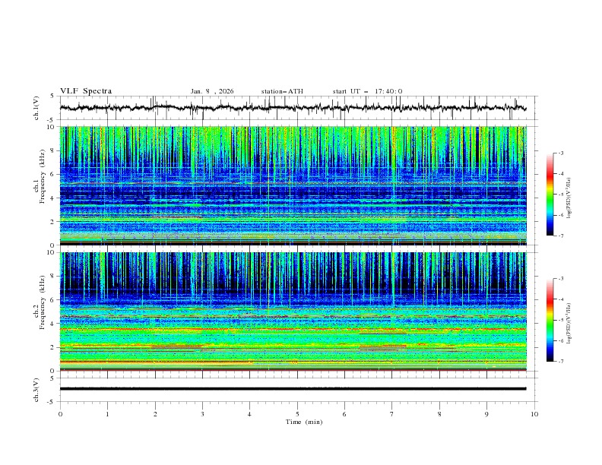602x465 pixels.
Task: Select the start UT 17:40:0 text
Action: pyautogui.click(x=368, y=91)
